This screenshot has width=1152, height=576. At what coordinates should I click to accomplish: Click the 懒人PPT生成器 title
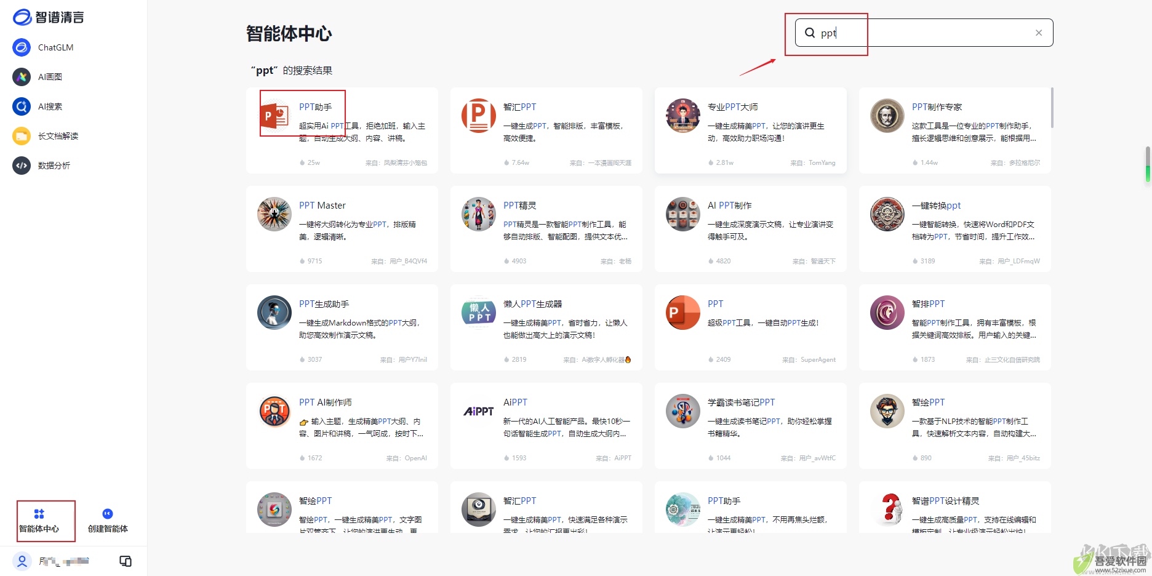[533, 304]
